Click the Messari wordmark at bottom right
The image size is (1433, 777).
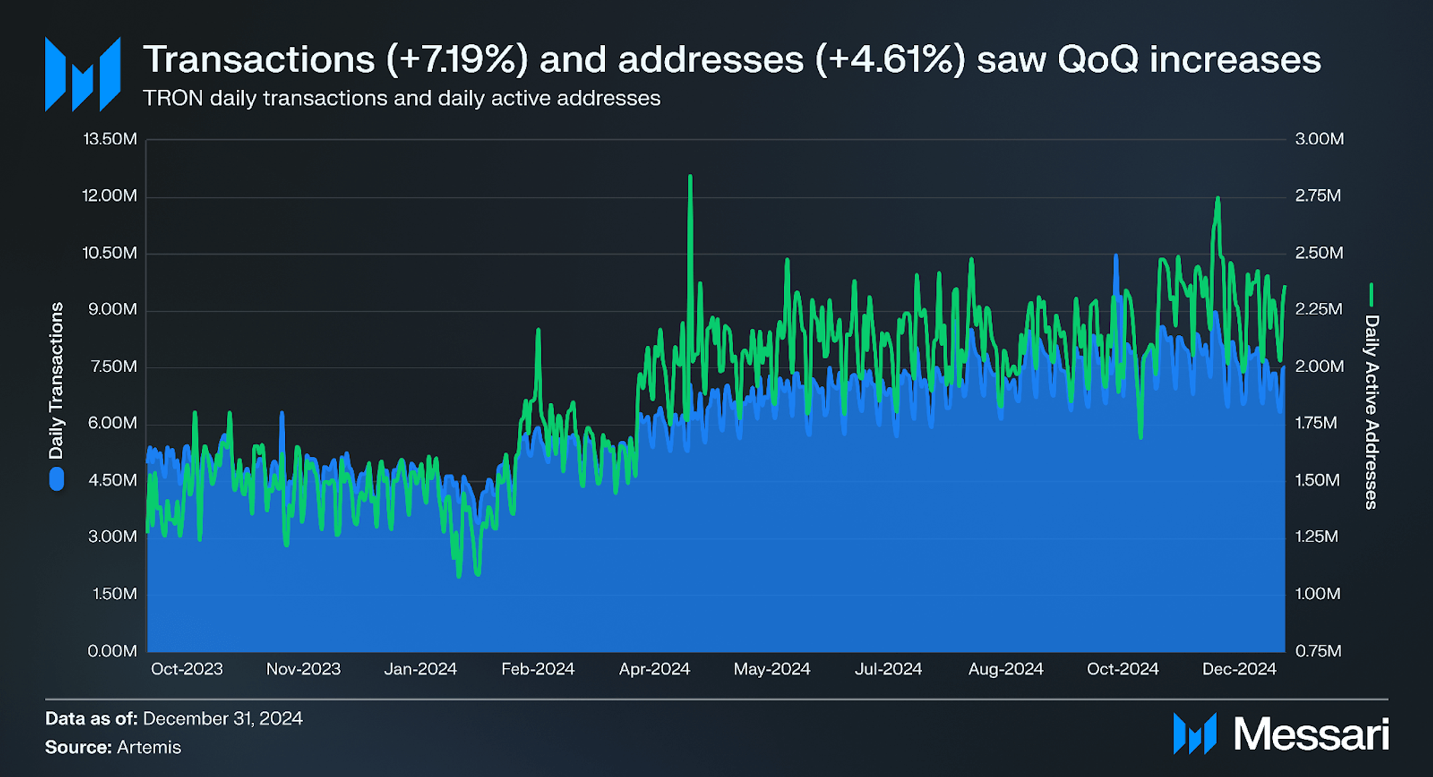1311,734
